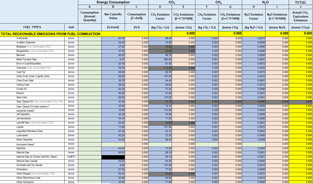
Task: Click the FUEL TYPES header cell
Action: [x=32, y=27]
